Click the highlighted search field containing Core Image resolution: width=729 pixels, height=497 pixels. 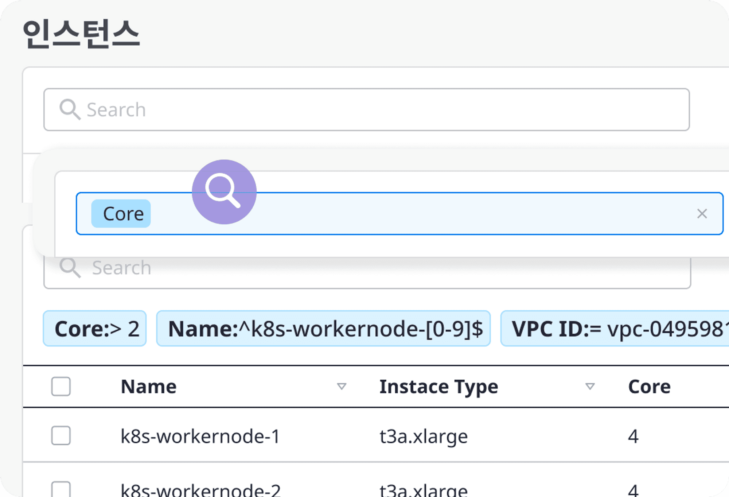coord(399,214)
